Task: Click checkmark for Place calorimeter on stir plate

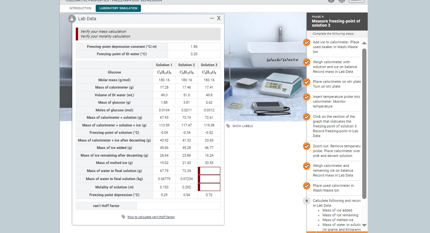Action: 306,82
